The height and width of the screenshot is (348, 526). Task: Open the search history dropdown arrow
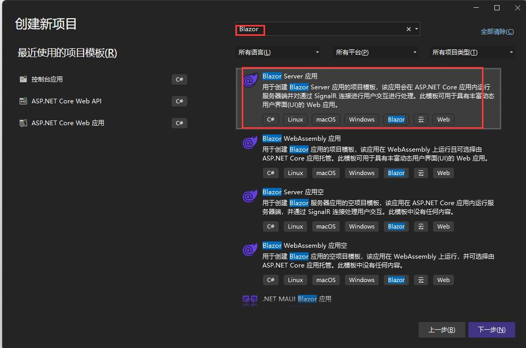pos(417,29)
